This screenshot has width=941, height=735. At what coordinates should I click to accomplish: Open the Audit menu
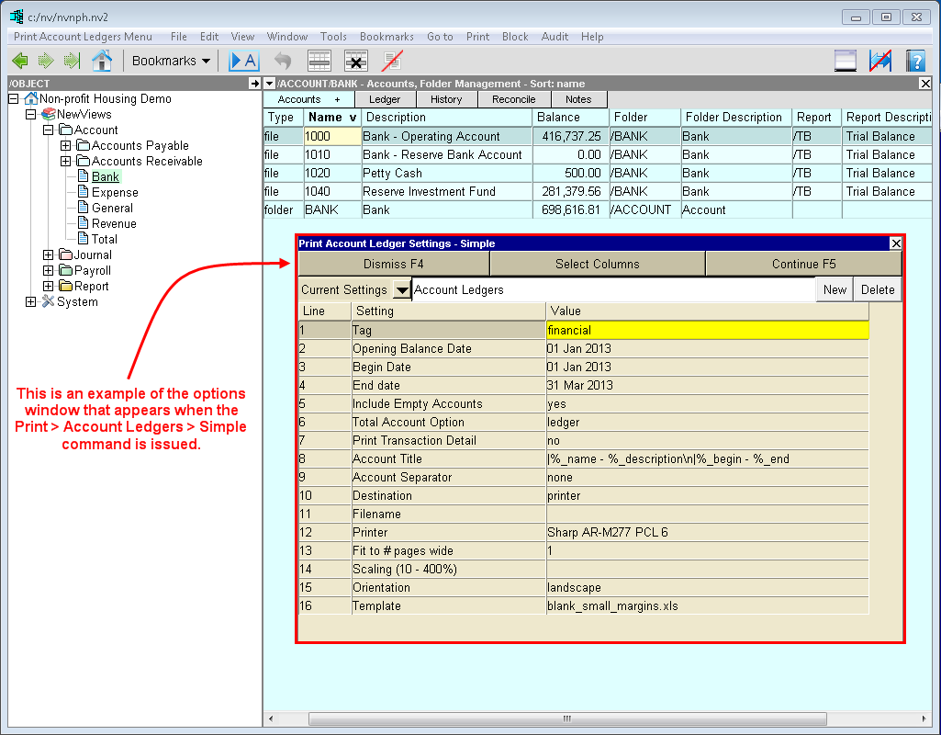(x=555, y=37)
